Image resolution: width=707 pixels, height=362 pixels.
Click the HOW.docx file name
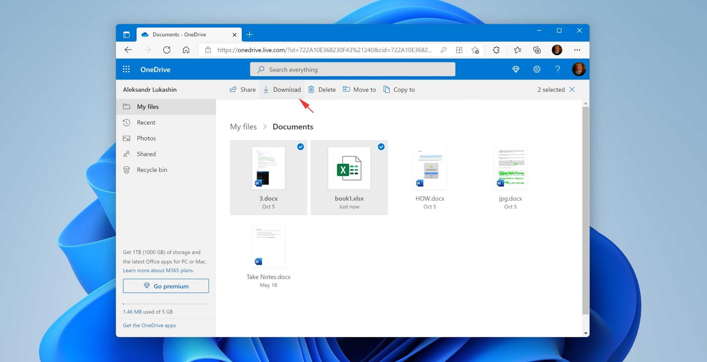click(x=430, y=199)
